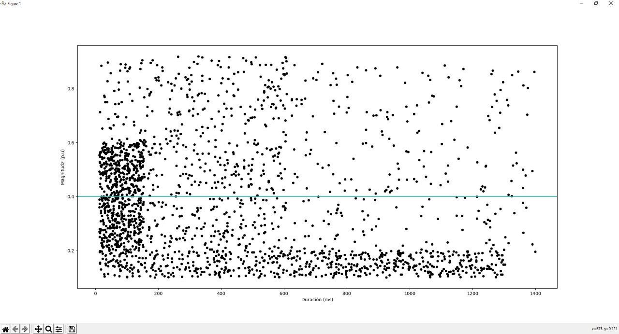Click the y-axis tick label 0.6
Image resolution: width=619 pixels, height=334 pixels.
pos(71,143)
